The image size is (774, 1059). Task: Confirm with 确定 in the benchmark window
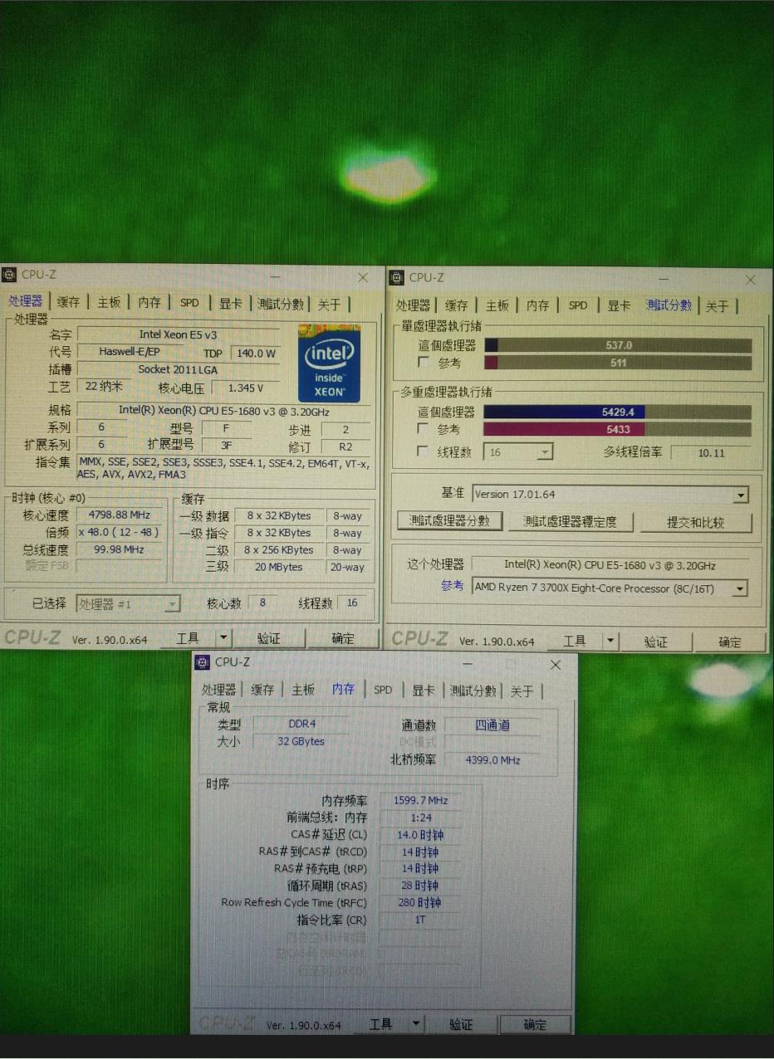point(730,642)
